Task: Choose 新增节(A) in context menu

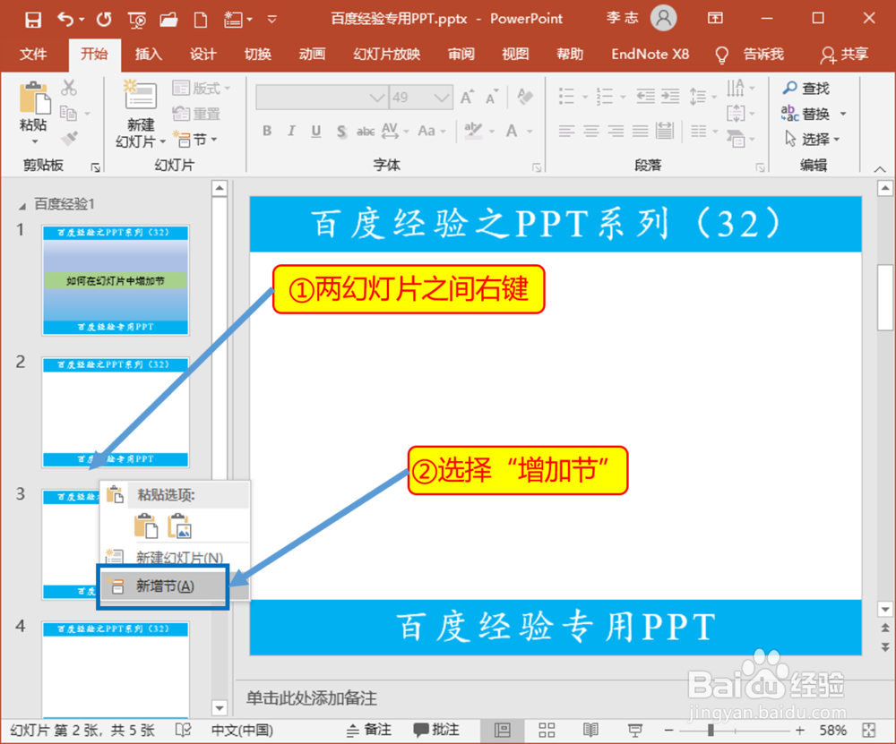Action: click(175, 586)
